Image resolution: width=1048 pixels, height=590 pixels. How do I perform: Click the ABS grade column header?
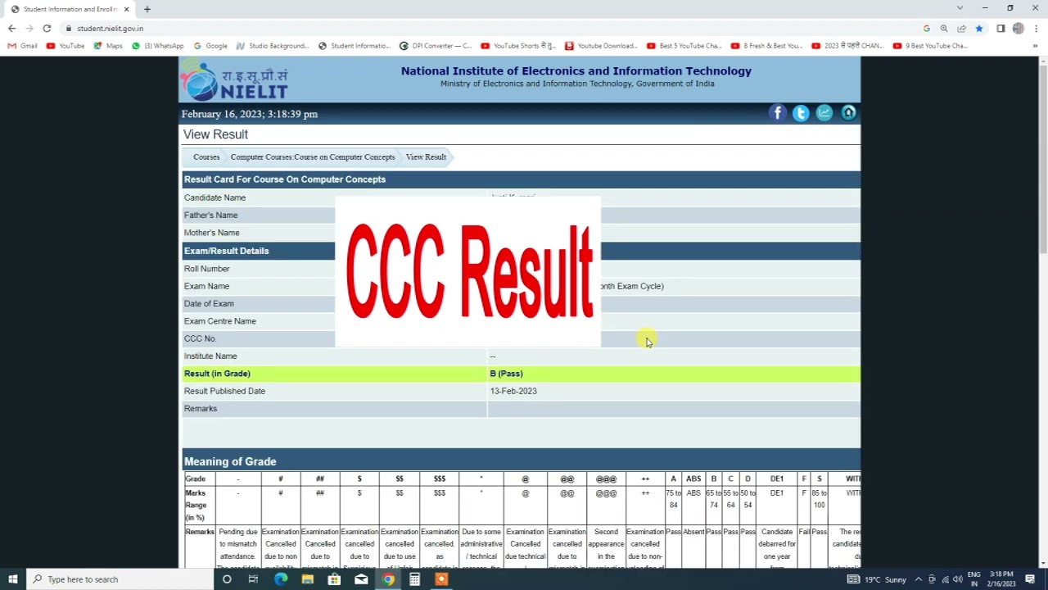693,479
